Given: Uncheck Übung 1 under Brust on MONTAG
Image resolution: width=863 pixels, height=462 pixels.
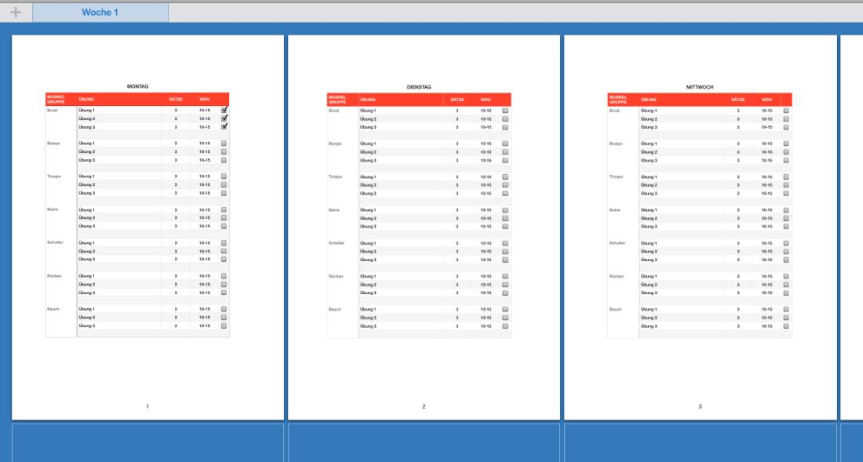Looking at the screenshot, I should tap(223, 111).
